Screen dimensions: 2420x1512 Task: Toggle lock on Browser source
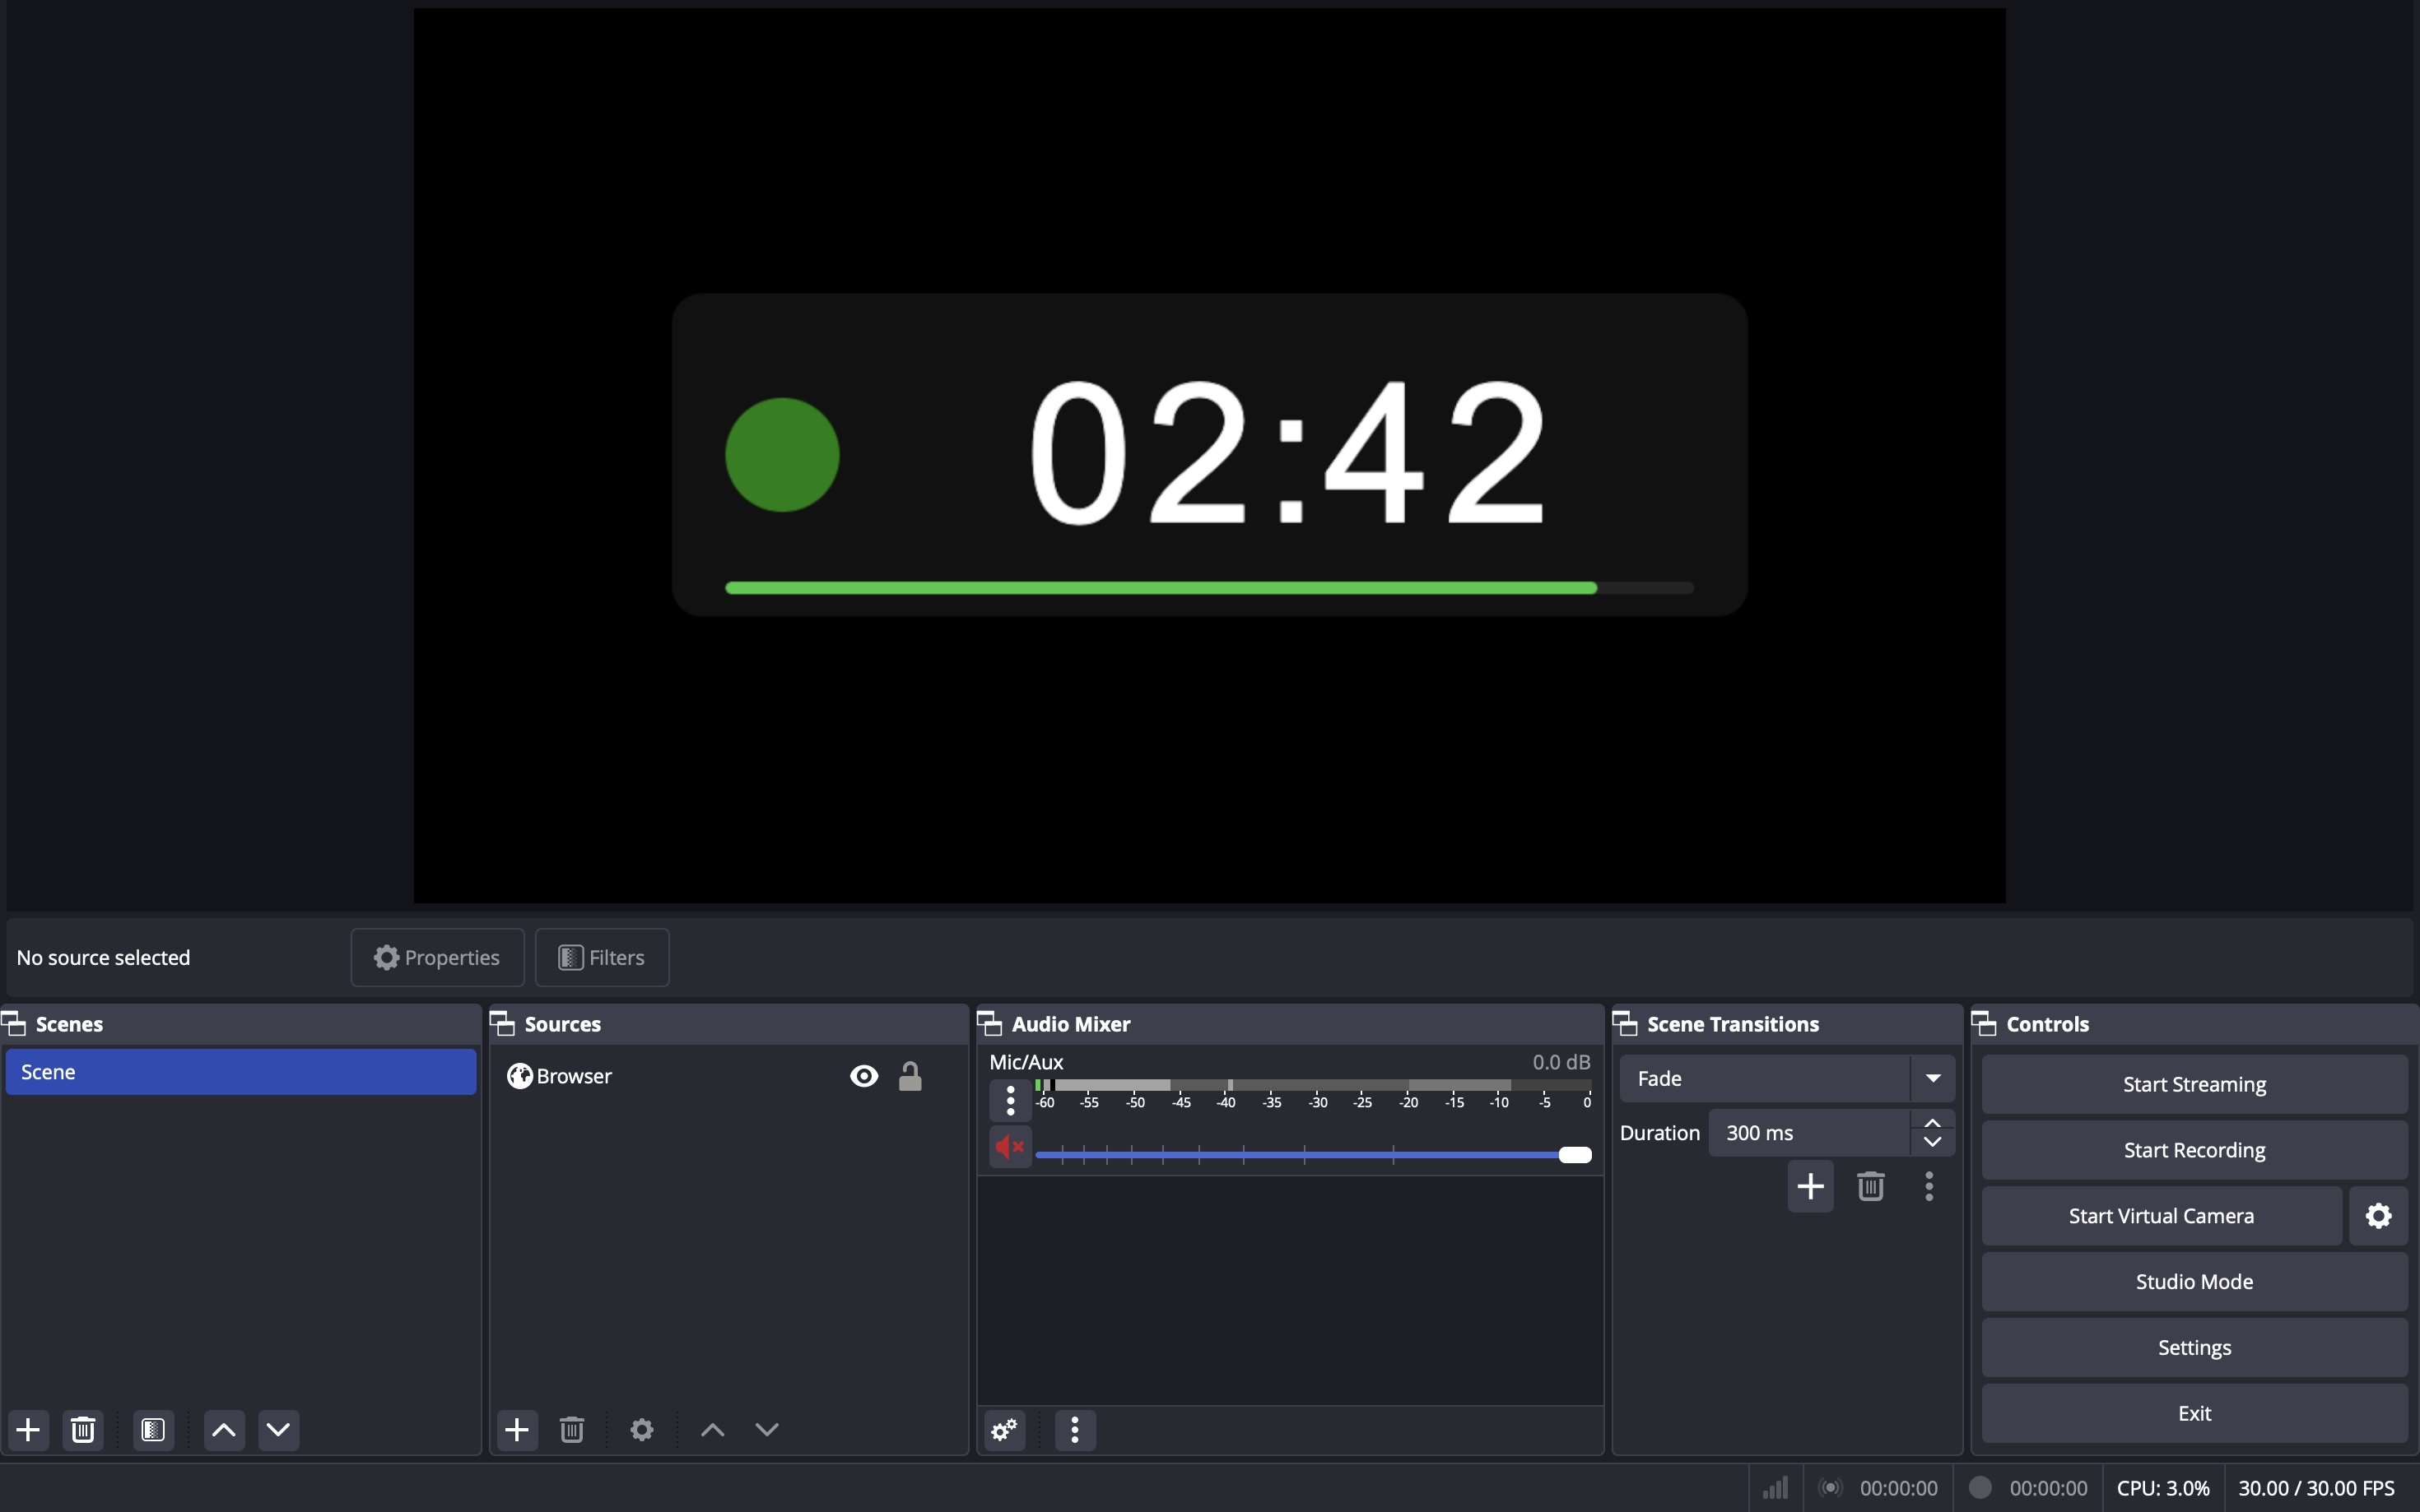click(x=910, y=1076)
